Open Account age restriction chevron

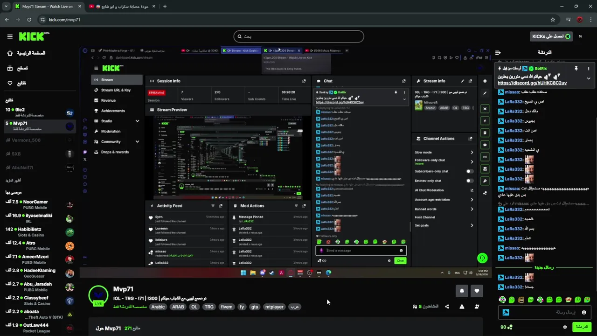pos(472,200)
